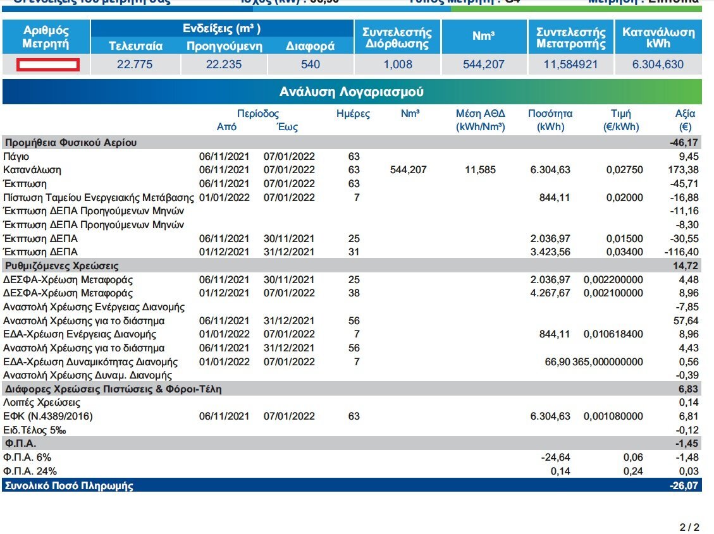Viewport: 714px width, 534px height.
Task: Click the price 0,02000
Action: coord(624,198)
